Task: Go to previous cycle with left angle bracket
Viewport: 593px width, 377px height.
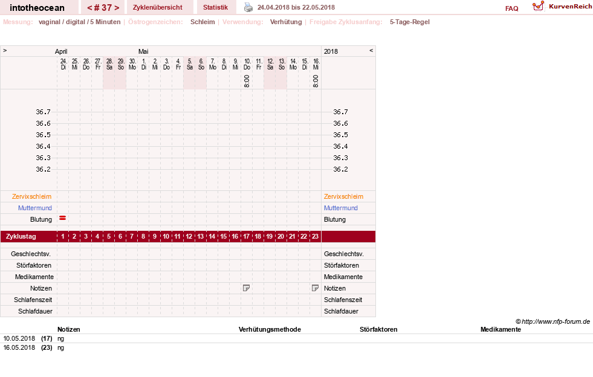Action: click(x=89, y=8)
